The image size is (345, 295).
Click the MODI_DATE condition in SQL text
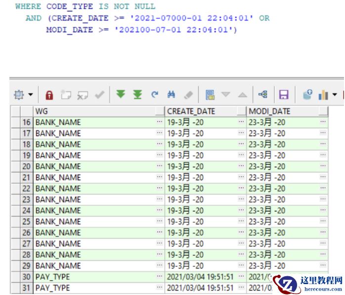140,30
